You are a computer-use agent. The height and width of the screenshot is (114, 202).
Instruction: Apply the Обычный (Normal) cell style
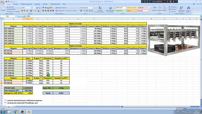[x=121, y=8]
